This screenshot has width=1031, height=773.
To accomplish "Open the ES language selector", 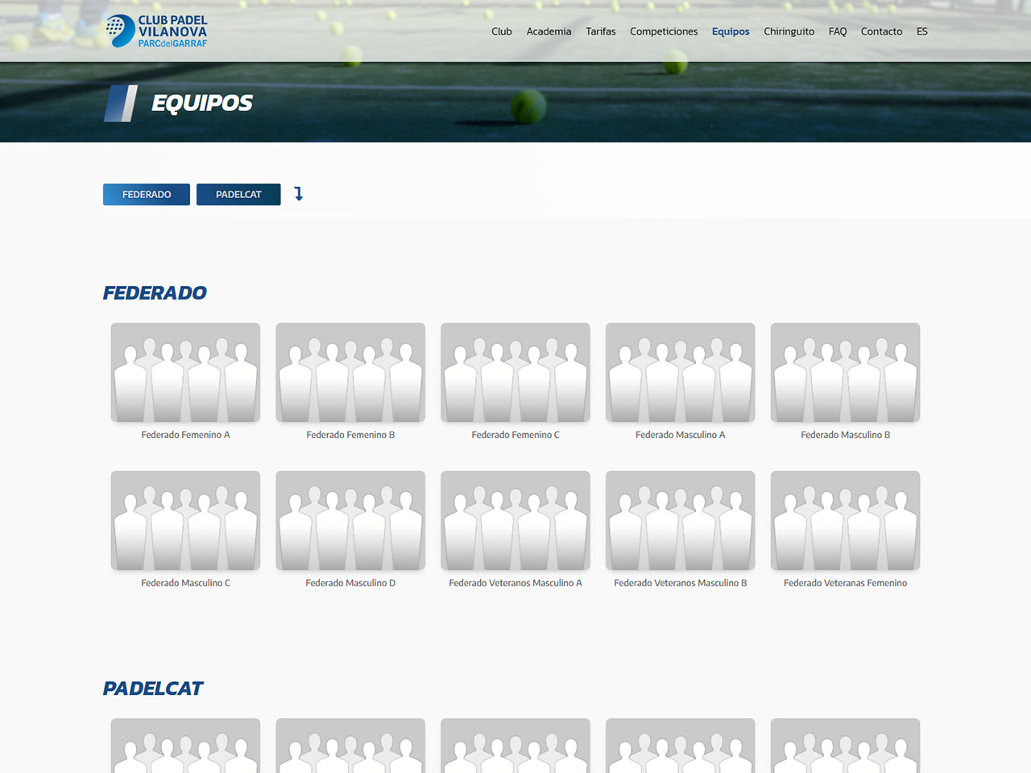I will coord(922,31).
